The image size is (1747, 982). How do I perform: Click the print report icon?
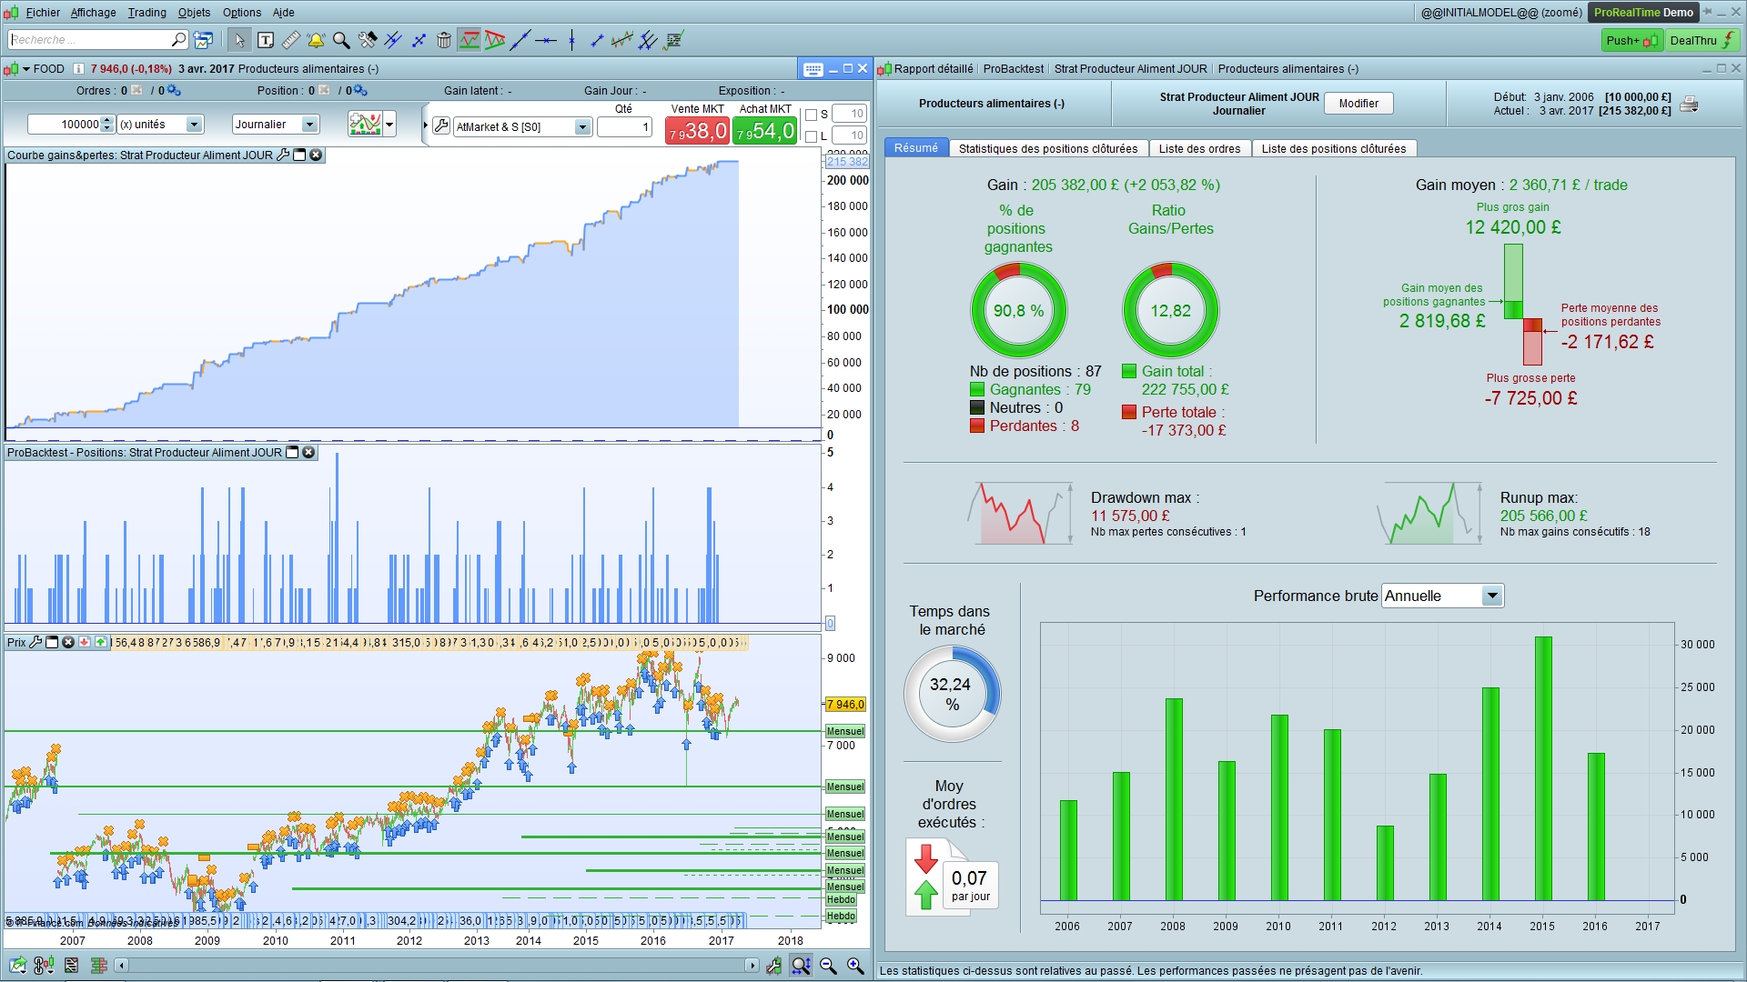[1689, 104]
